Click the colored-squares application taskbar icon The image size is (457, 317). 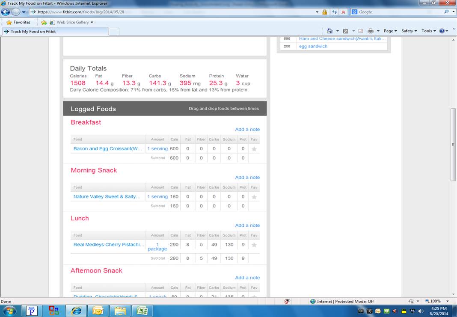coord(54,311)
